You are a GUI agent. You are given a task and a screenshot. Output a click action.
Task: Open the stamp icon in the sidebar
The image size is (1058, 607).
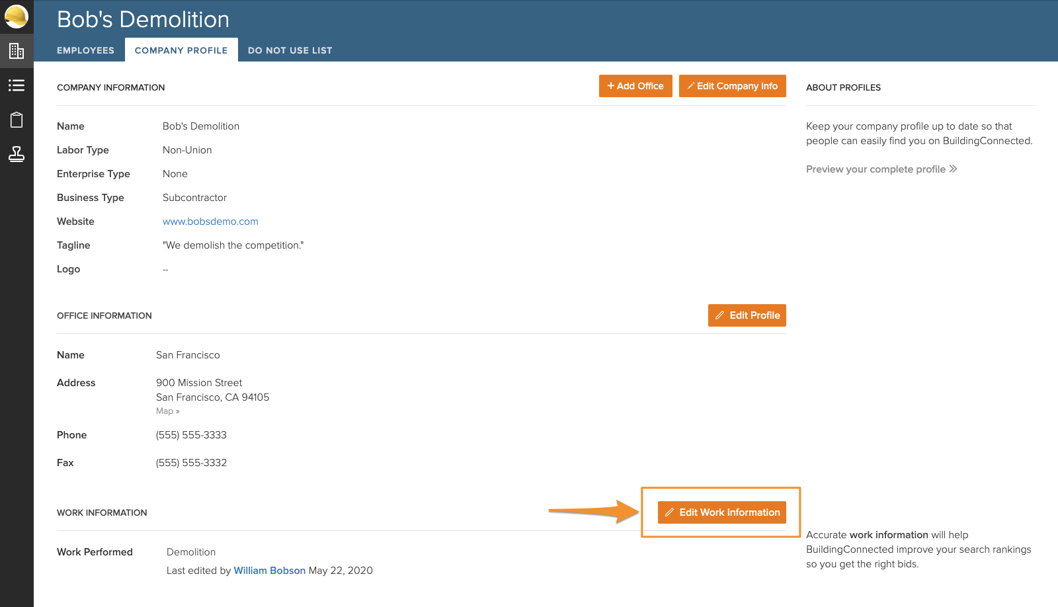[17, 154]
